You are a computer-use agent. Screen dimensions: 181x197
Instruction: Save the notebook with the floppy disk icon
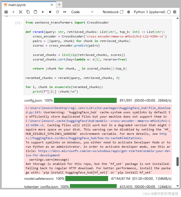click(x=6, y=12)
